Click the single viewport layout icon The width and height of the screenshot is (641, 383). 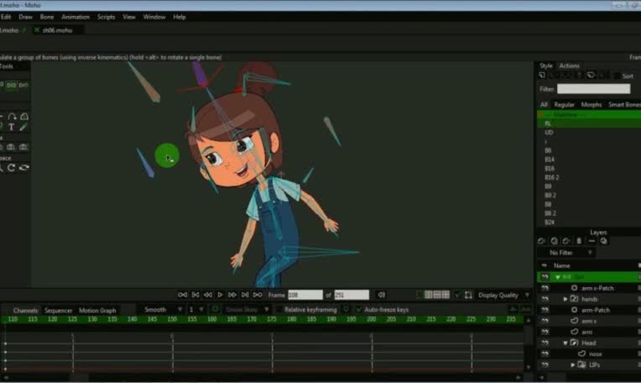[x=420, y=295]
